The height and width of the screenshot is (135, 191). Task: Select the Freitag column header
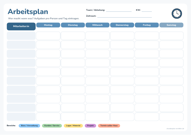pos(147,25)
